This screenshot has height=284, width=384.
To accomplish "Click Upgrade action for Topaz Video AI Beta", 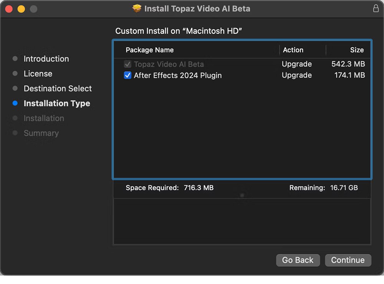I will pos(297,64).
